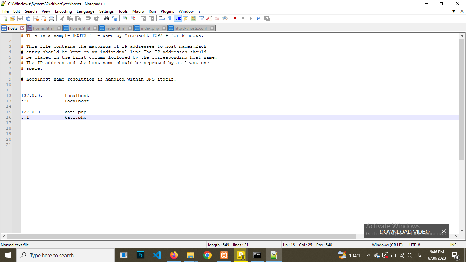Viewport: 466px width, 262px height.
Task: Click the horizontal scrollbar
Action: 181,236
